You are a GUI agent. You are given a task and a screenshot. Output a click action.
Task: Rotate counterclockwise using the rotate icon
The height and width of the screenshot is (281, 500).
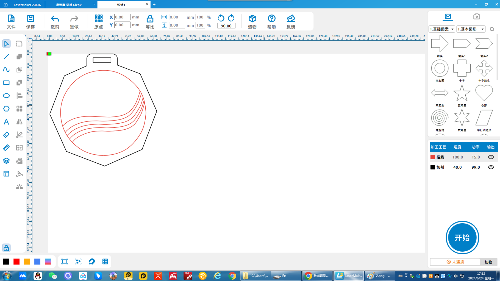[221, 18]
